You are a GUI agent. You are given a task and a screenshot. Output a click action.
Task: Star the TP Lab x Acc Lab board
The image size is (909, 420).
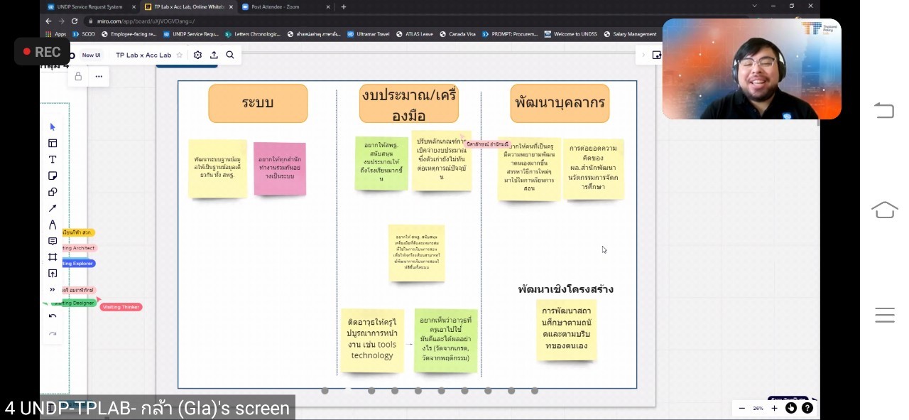tap(180, 55)
